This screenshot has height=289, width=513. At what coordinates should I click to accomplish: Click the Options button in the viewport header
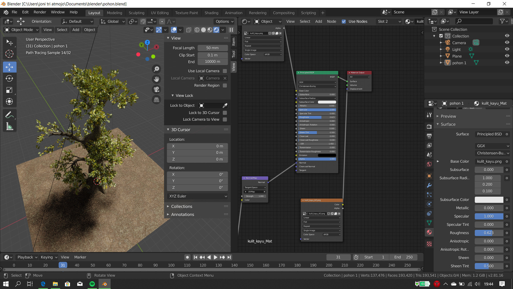pos(224,21)
